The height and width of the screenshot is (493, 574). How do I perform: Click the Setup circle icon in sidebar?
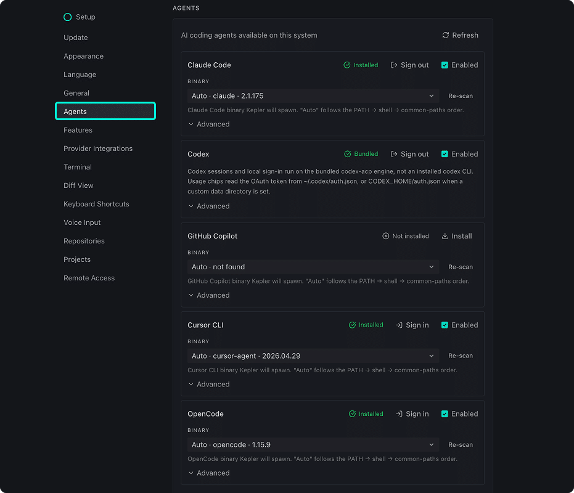coord(67,17)
